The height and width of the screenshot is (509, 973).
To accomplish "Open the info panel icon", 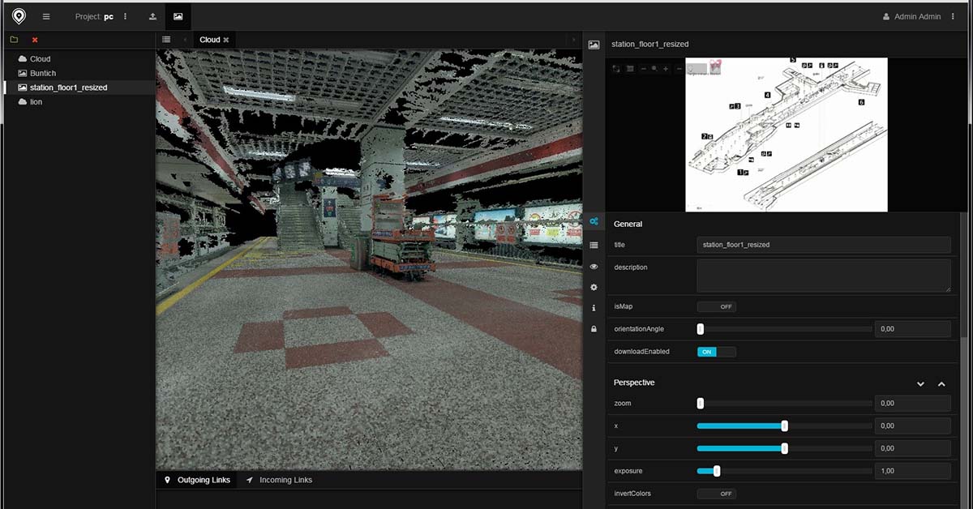I will (x=594, y=308).
